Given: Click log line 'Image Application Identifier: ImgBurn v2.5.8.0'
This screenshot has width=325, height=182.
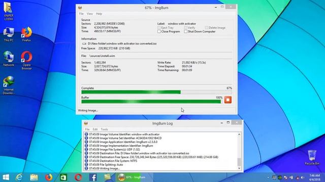Looking at the screenshot, I should [123, 142].
